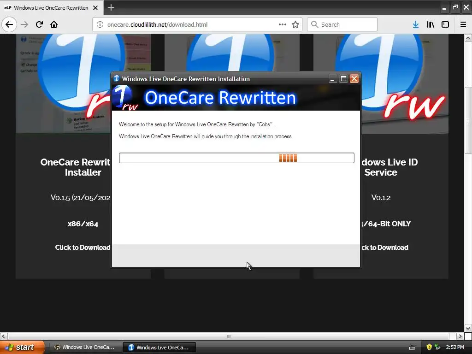Close the Windows Live OneCare Rewritten tab
472x354 pixels.
[x=95, y=8]
